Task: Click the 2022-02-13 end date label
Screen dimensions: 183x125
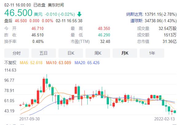Action: [x=165, y=119]
